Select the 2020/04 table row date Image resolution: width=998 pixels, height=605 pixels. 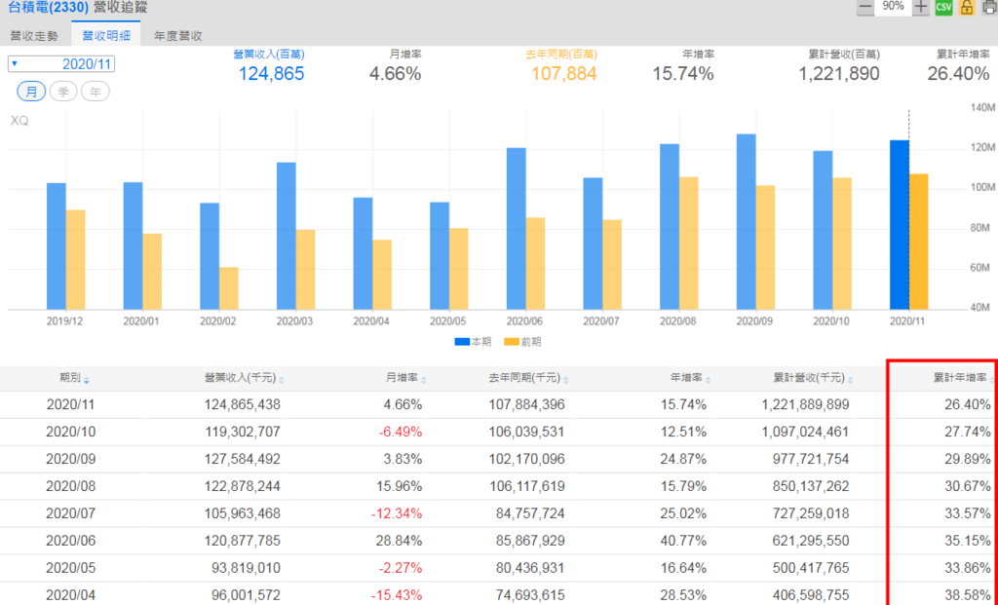tap(70, 595)
